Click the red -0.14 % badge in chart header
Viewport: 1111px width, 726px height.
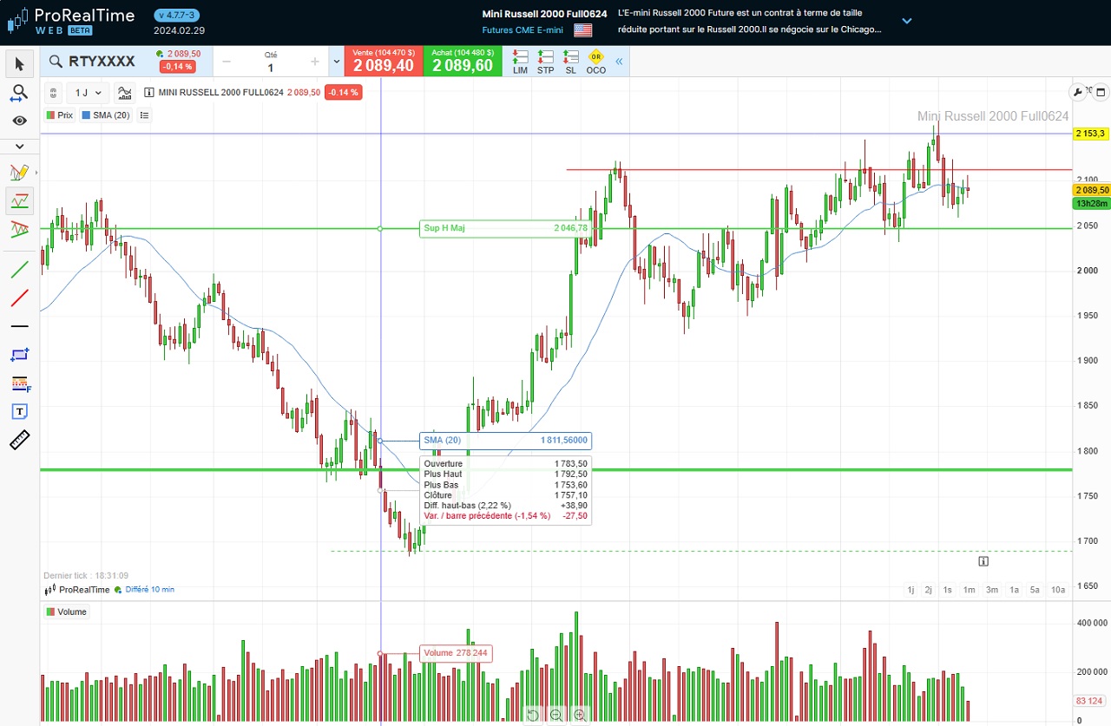[343, 92]
